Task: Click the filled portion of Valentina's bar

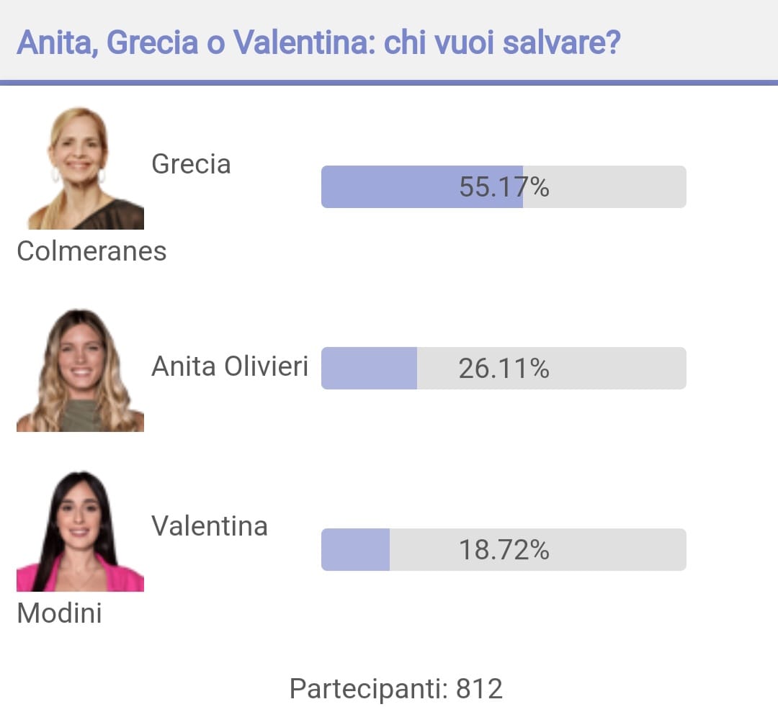Action: (x=355, y=550)
